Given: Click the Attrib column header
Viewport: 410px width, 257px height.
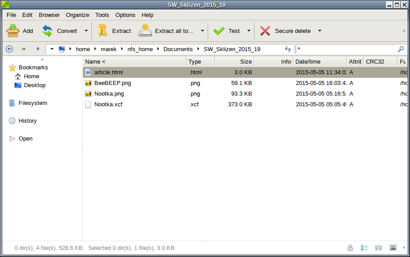Looking at the screenshot, I should tap(355, 62).
